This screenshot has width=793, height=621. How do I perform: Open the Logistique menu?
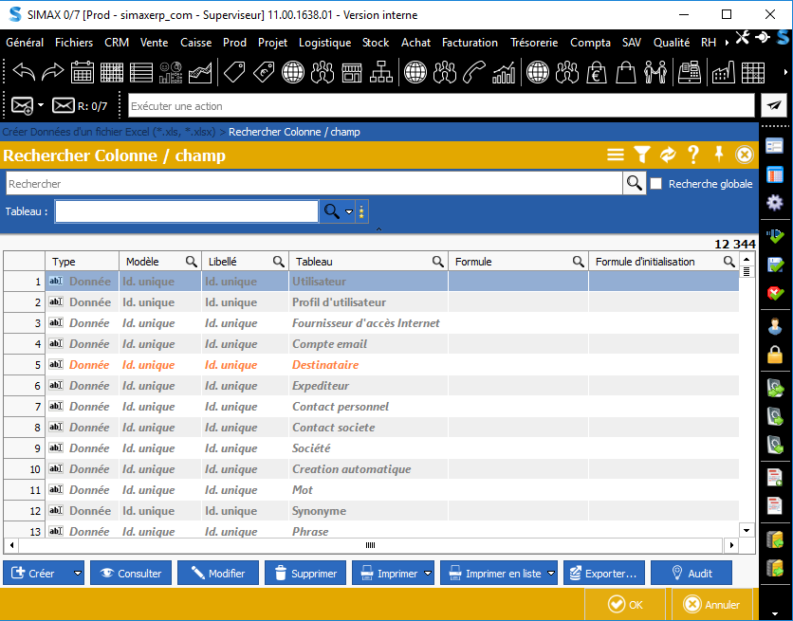pos(324,43)
